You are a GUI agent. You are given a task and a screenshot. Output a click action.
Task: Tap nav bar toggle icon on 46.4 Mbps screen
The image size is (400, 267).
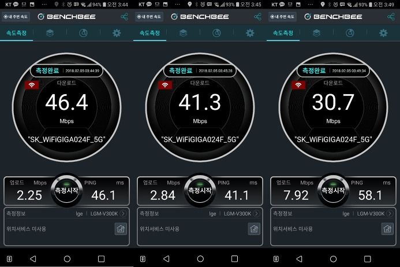click(x=9, y=259)
